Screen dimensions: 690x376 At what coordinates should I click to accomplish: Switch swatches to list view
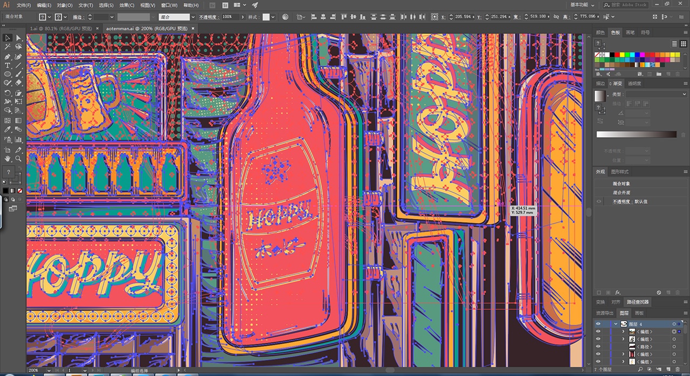point(675,44)
